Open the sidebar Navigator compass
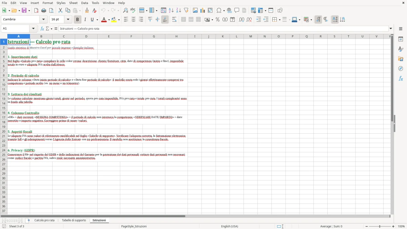This screenshot has width=407, height=229. [401, 69]
